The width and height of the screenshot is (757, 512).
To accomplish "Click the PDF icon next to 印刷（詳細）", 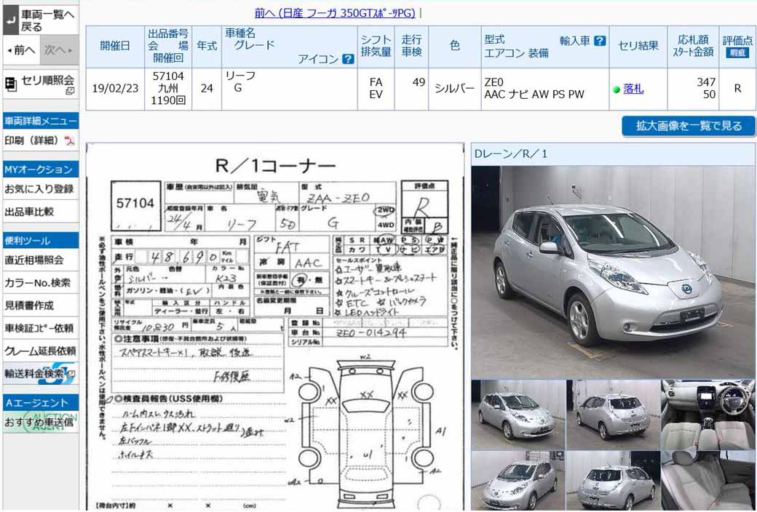I will click(70, 140).
